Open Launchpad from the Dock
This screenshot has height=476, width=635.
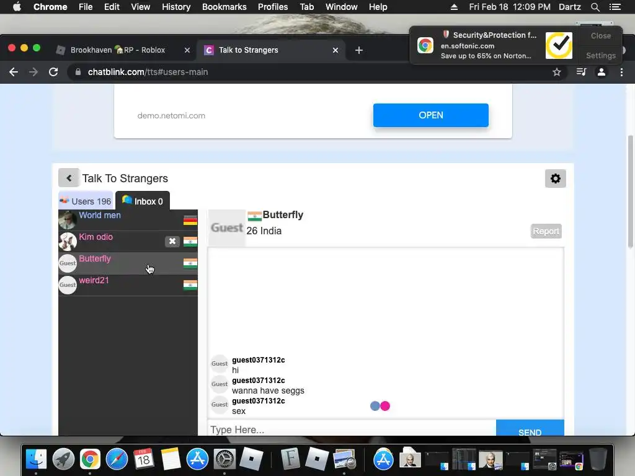pos(63,459)
